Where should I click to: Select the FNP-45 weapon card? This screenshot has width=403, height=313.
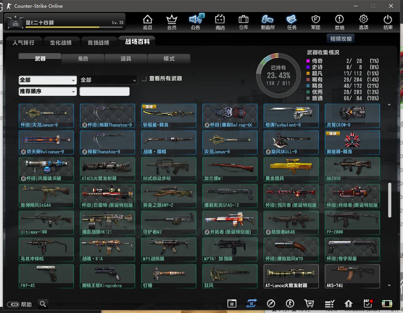(x=46, y=276)
